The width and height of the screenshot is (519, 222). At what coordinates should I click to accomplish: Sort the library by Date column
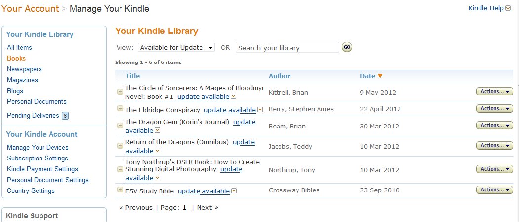(368, 76)
